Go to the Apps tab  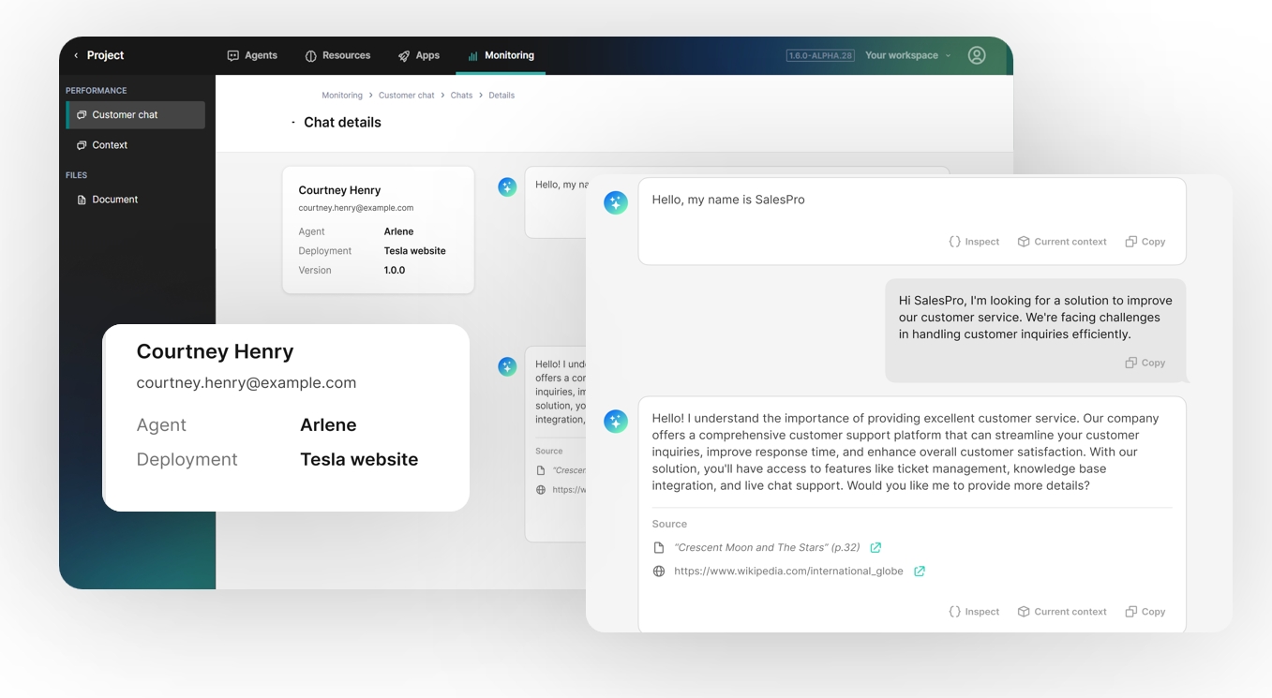(x=418, y=55)
